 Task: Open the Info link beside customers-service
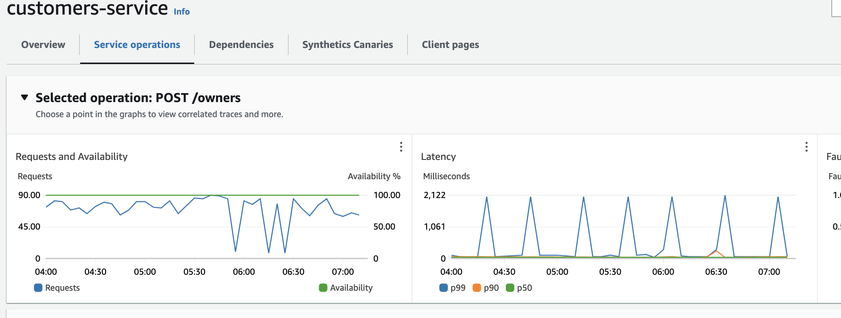181,12
